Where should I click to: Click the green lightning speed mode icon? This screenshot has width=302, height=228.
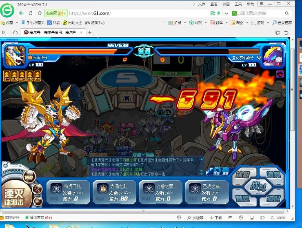pos(219,13)
